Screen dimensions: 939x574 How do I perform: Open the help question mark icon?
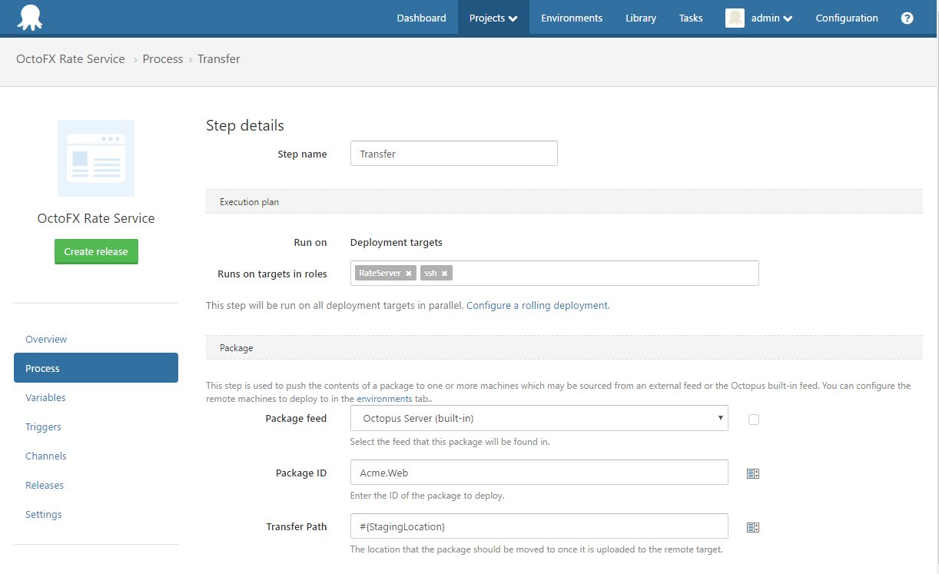pyautogui.click(x=907, y=17)
